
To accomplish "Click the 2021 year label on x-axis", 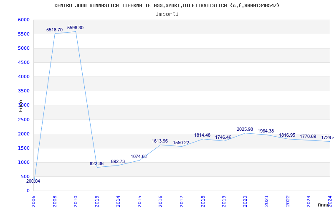I will (266, 201).
